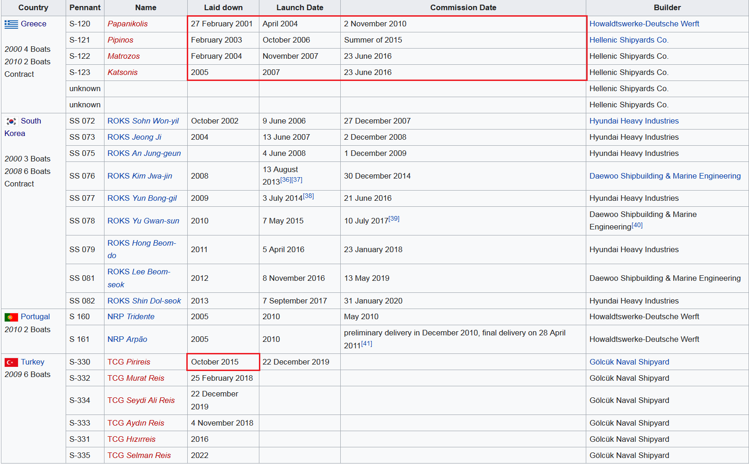The width and height of the screenshot is (749, 464).
Task: Select the '22 December 2019' launch cell
Action: pos(300,362)
